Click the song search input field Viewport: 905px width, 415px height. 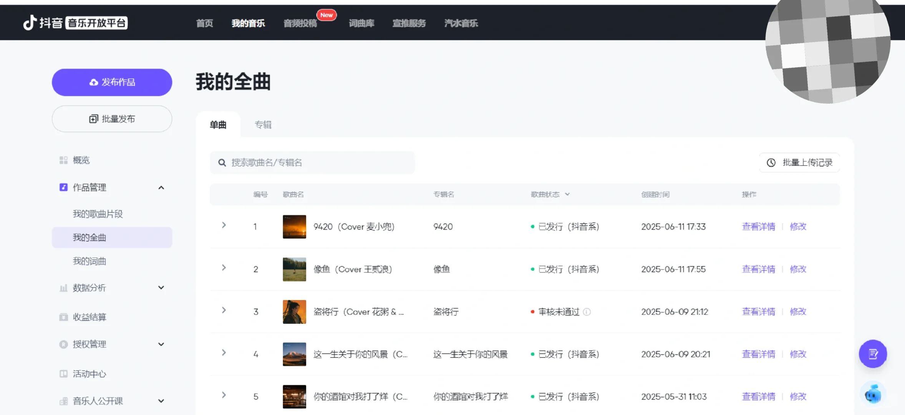(x=312, y=163)
